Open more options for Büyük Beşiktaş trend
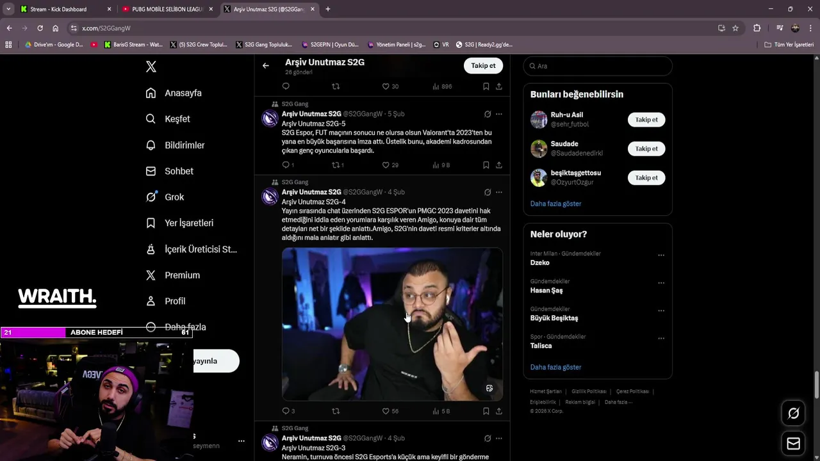 pos(661,311)
